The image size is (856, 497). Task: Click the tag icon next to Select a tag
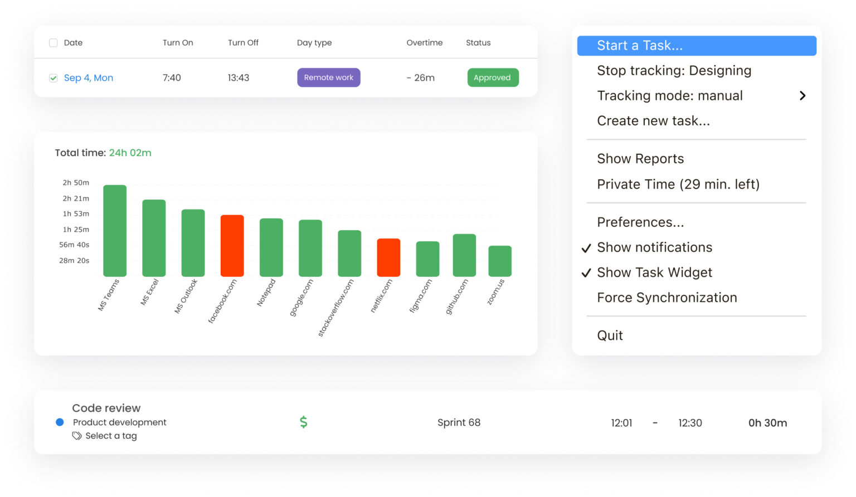(x=77, y=436)
